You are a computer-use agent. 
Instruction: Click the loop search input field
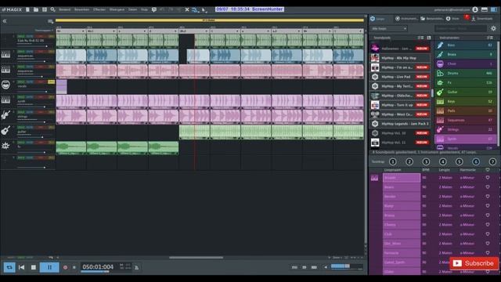pyautogui.click(x=461, y=28)
